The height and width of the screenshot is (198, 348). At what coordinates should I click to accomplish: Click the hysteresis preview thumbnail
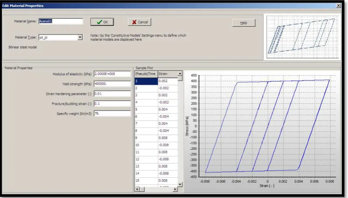tap(302, 37)
